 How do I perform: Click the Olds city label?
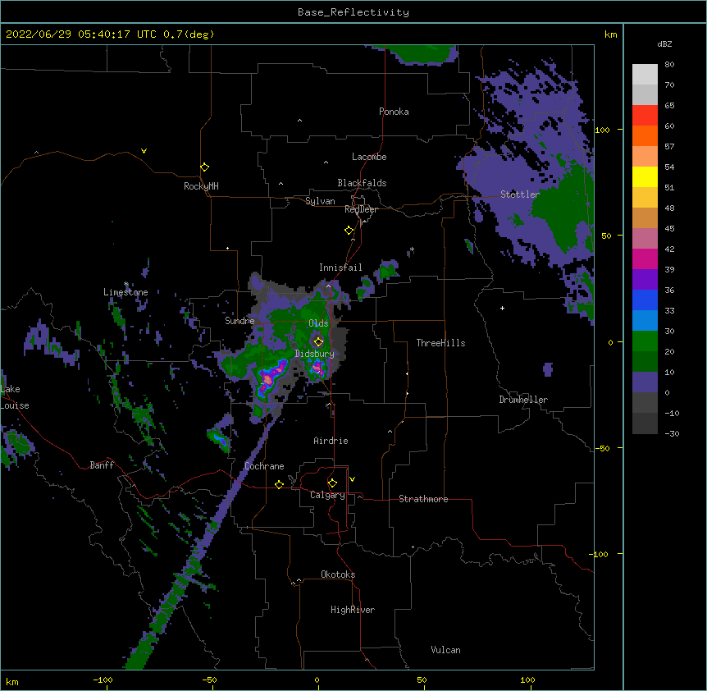pyautogui.click(x=318, y=323)
